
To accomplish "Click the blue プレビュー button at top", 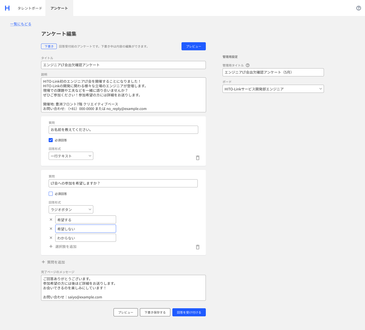I will (x=194, y=46).
